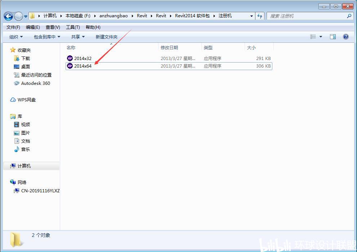The height and width of the screenshot is (252, 357).
Task: Open Help via question mark icon
Action: [x=345, y=37]
